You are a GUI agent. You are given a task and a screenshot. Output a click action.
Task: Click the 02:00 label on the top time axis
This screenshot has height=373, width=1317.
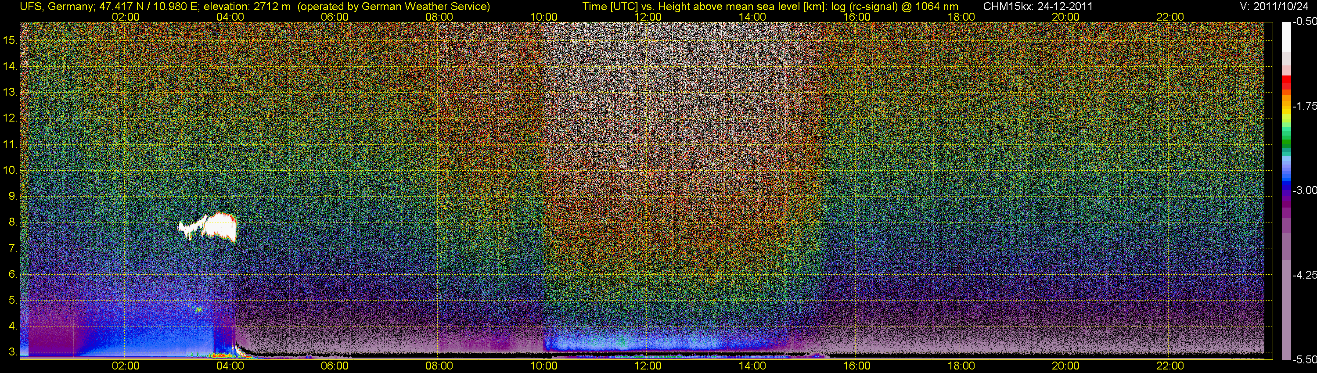point(125,17)
